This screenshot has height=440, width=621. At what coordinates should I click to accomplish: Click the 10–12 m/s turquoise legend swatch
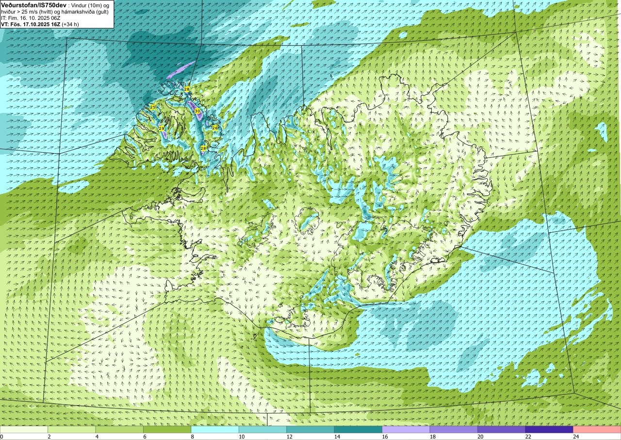[262, 429]
